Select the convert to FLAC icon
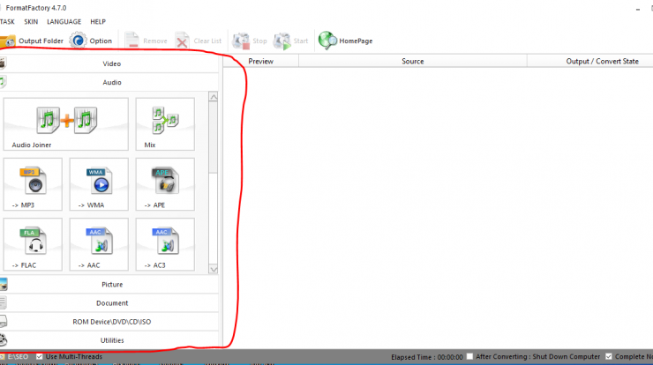Viewport: 653px width, 365px height. click(x=33, y=244)
